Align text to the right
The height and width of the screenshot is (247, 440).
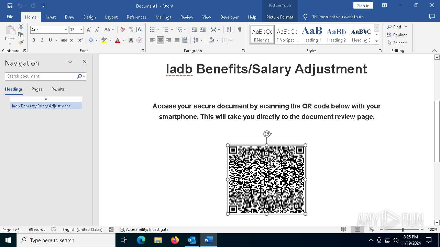coord(169,40)
